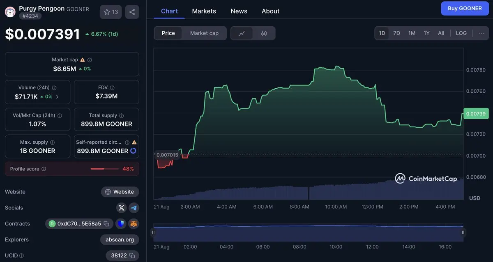
Task: Open Total supply info icon
Action: (x=121, y=115)
